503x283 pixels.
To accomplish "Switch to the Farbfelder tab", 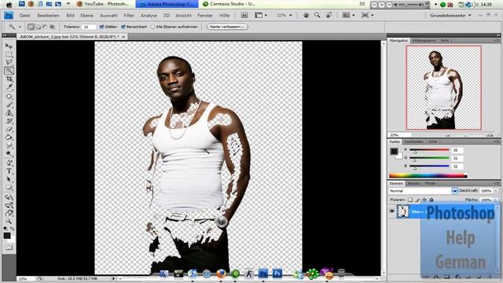I will (413, 141).
